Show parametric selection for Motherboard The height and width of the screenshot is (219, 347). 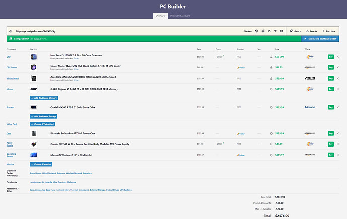76,80
